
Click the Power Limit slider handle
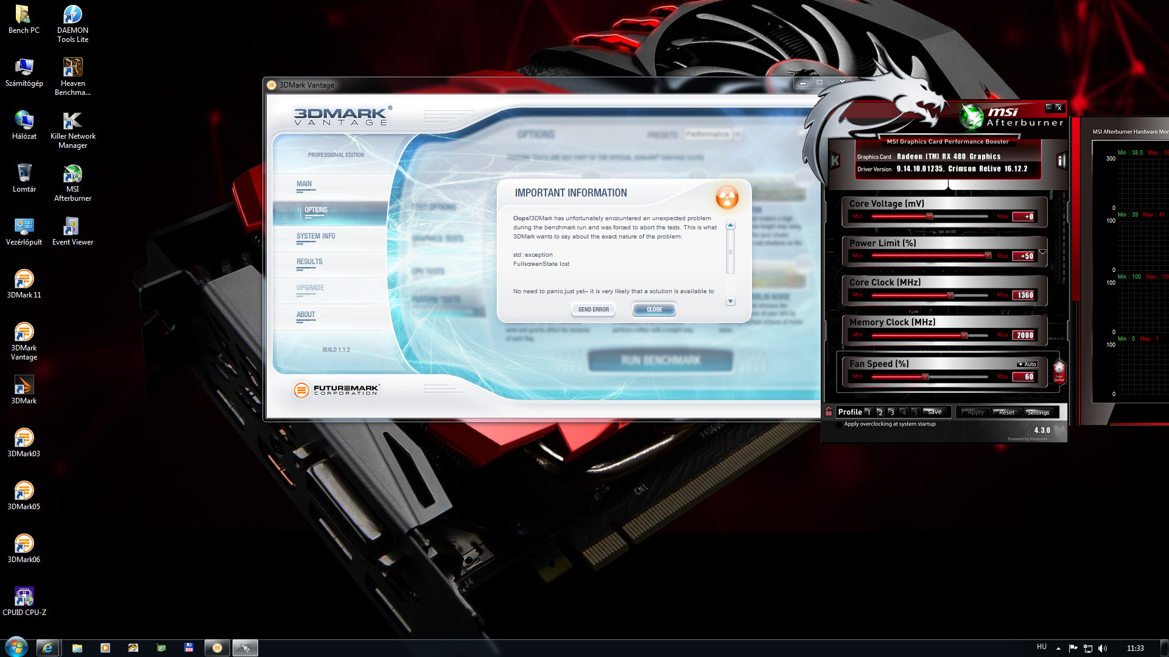coord(988,255)
